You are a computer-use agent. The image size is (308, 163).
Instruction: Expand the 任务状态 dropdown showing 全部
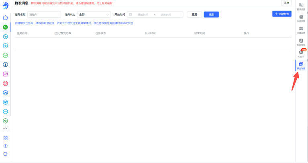[94, 14]
